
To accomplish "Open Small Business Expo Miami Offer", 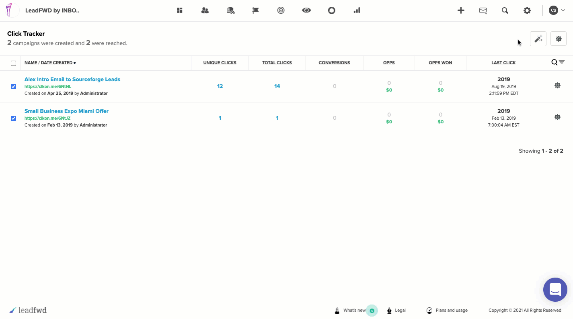I will click(x=66, y=111).
